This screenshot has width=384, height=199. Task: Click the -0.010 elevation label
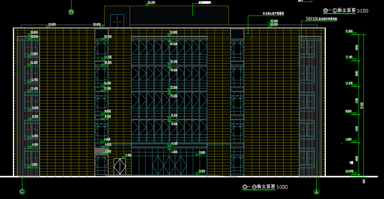(201, 171)
